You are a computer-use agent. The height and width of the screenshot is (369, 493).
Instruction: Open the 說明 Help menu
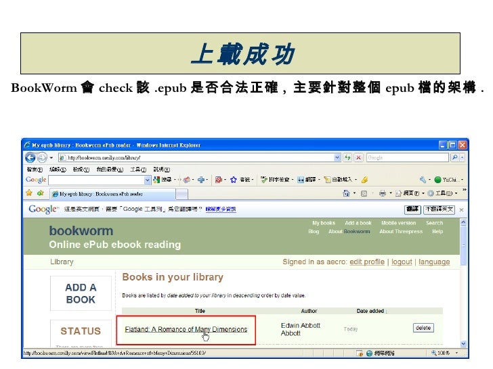162,170
